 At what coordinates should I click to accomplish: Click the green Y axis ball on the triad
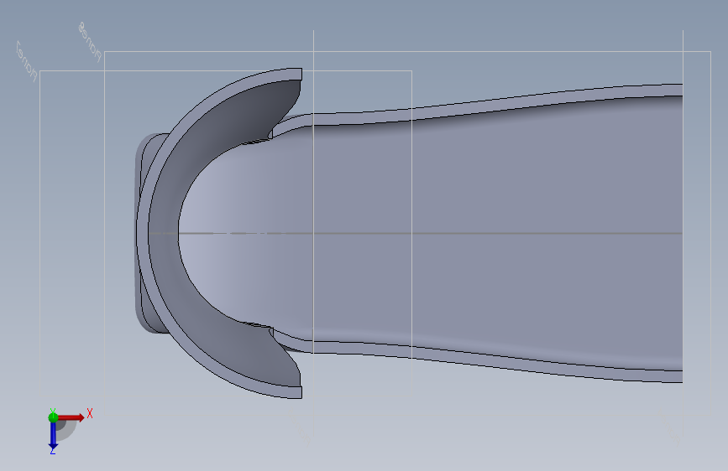click(x=53, y=417)
